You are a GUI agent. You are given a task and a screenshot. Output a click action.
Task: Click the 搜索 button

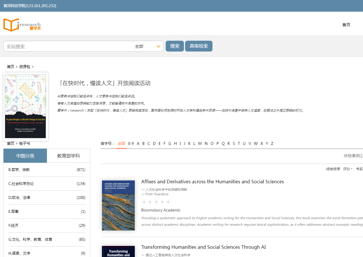point(175,46)
